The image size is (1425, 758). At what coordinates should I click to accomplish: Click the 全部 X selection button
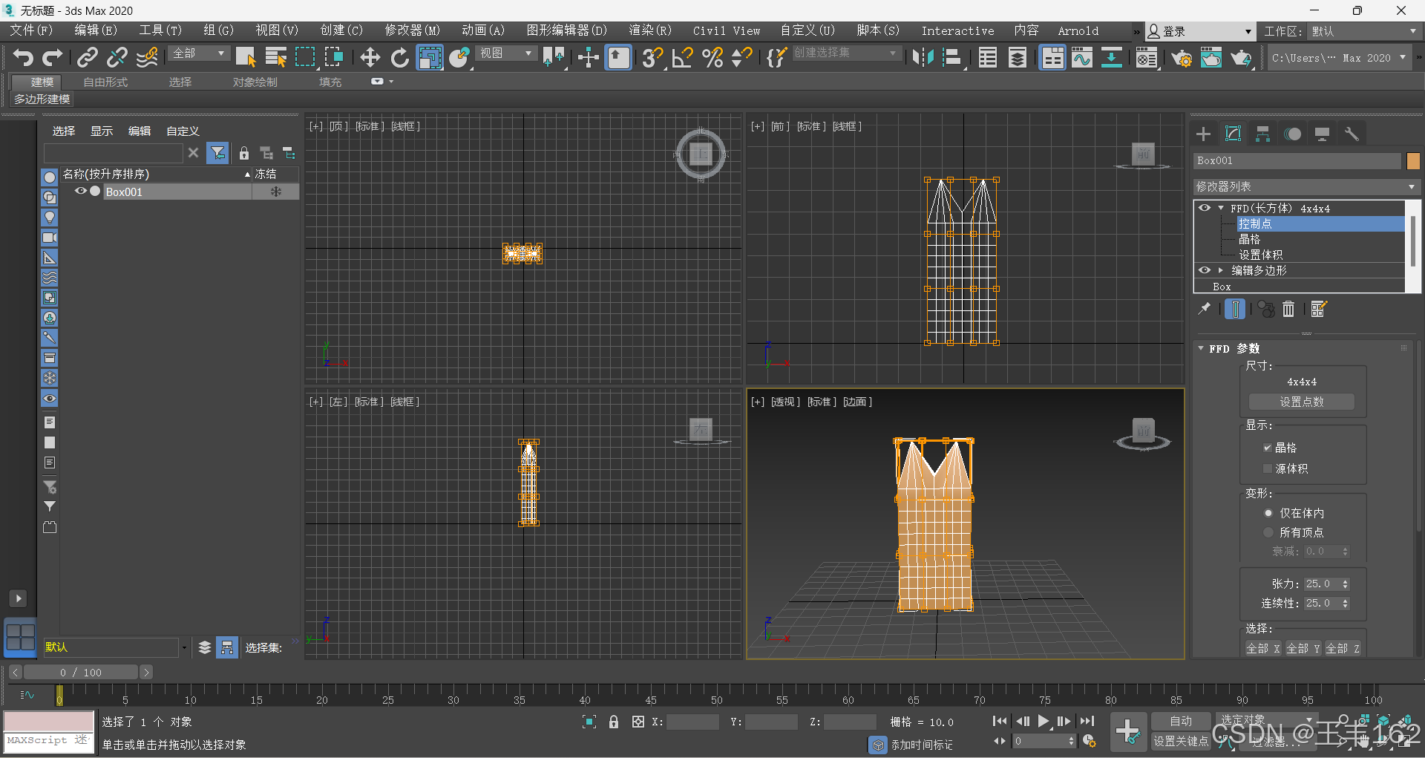[x=1262, y=648]
